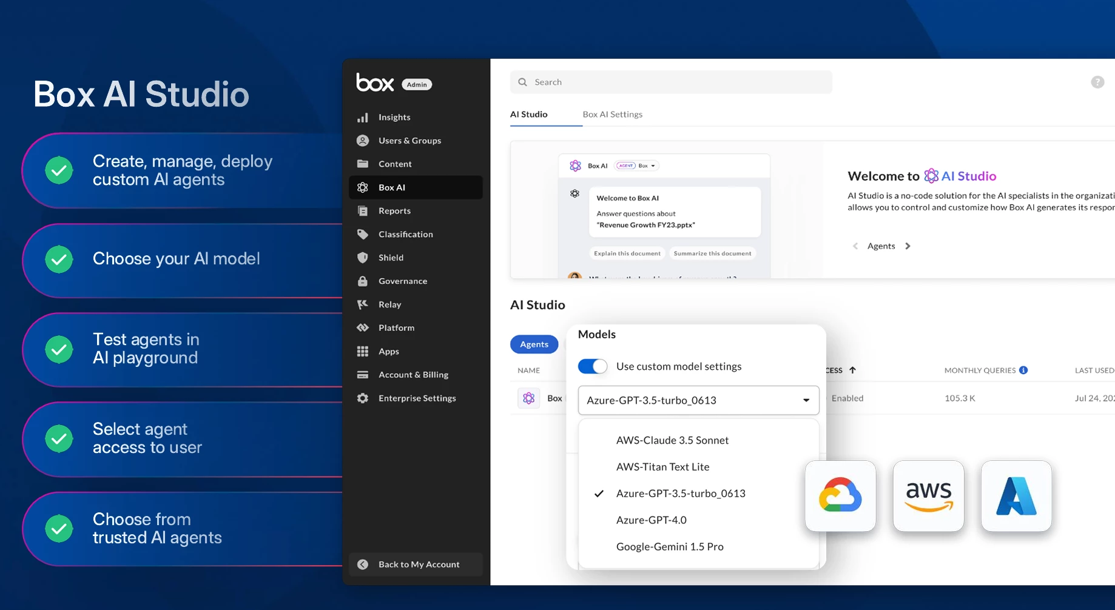The height and width of the screenshot is (610, 1115).
Task: Click the Welcome to Box AI preview card
Action: pos(675,212)
